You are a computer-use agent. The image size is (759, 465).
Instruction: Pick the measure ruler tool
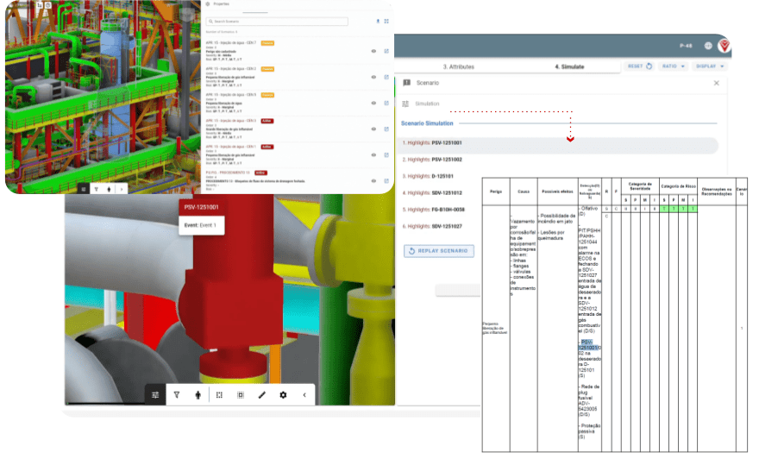tap(262, 395)
